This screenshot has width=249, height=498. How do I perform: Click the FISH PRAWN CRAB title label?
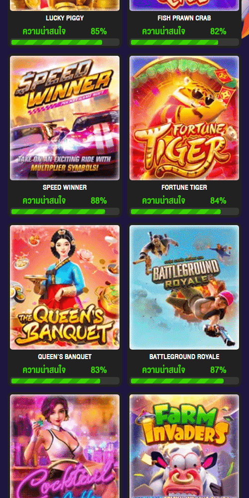[184, 18]
